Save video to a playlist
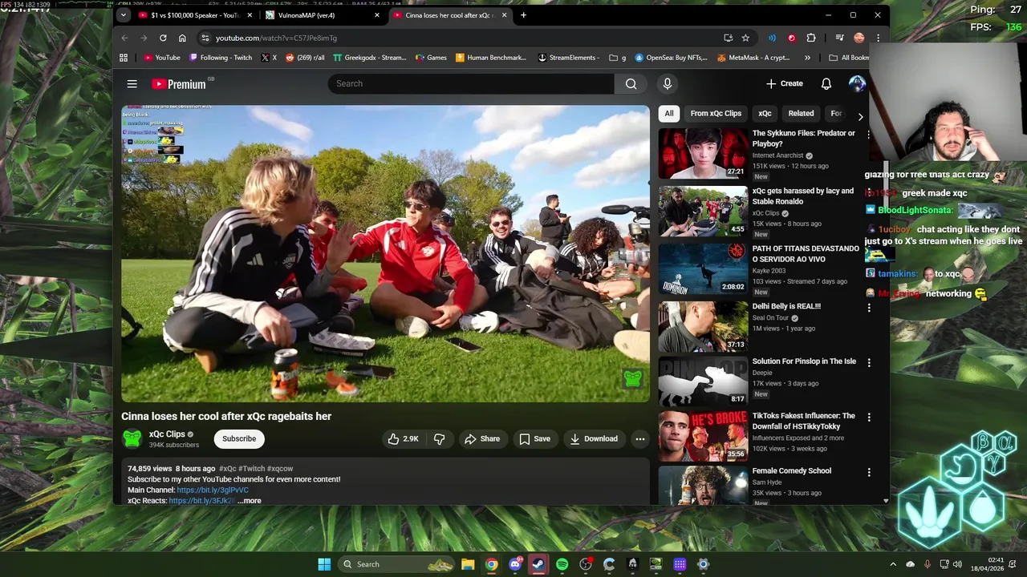1027x577 pixels. click(534, 438)
